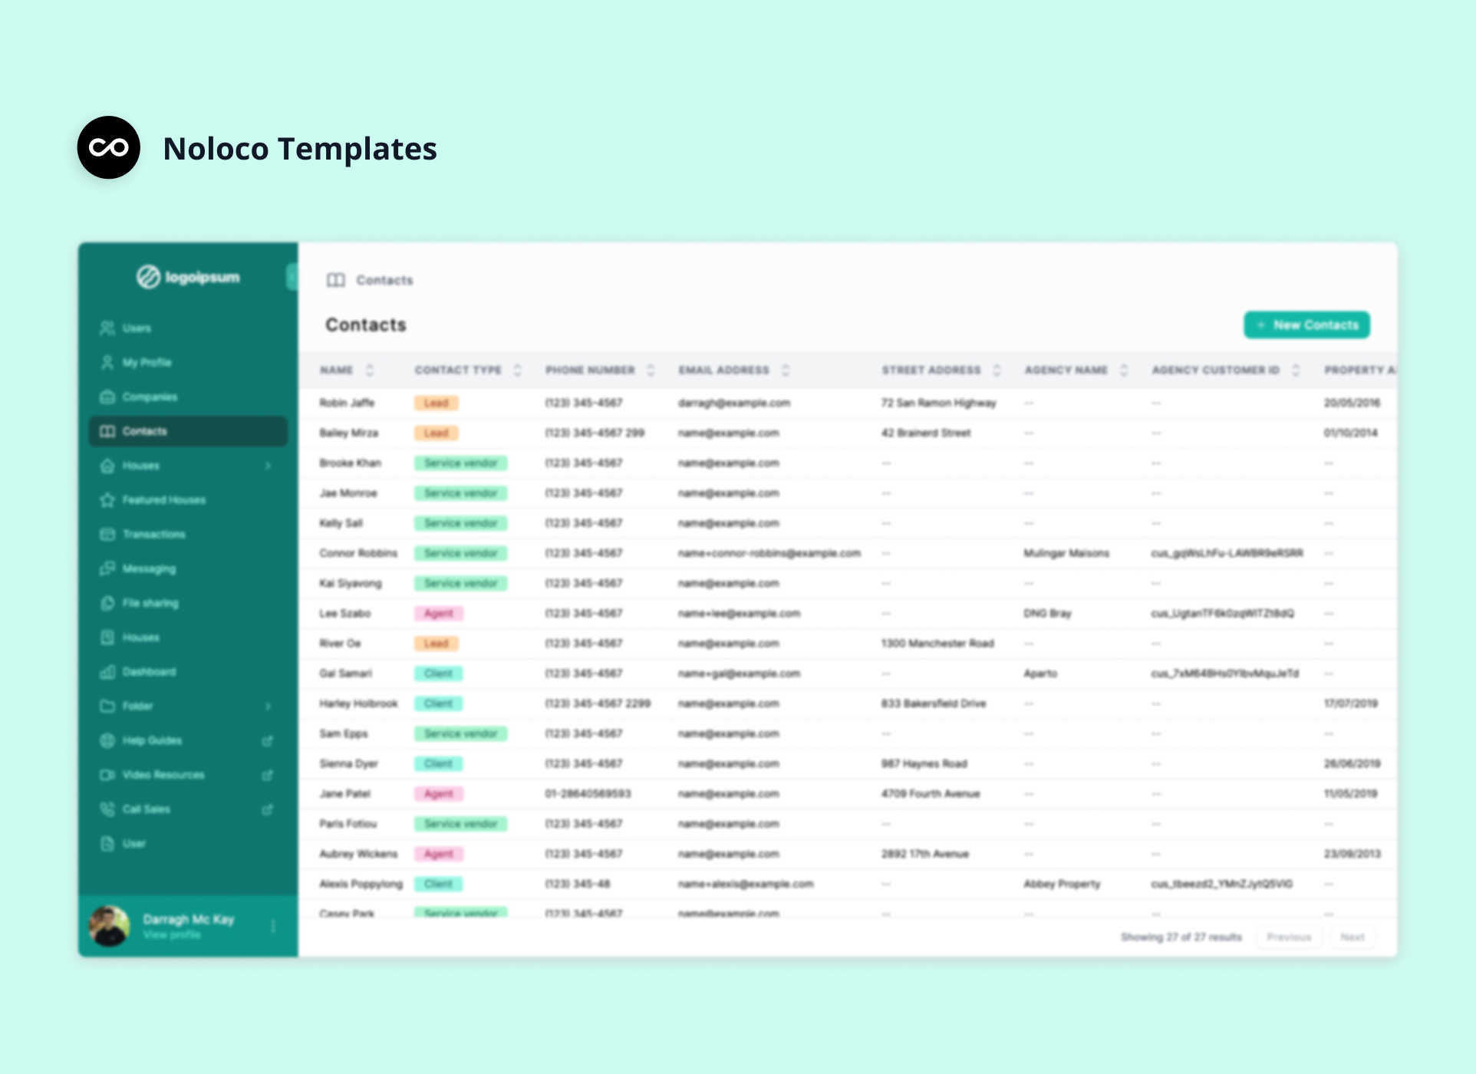Click the View profile link under Darragh Mc Kay
Image resolution: width=1476 pixels, height=1074 pixels.
(x=170, y=935)
